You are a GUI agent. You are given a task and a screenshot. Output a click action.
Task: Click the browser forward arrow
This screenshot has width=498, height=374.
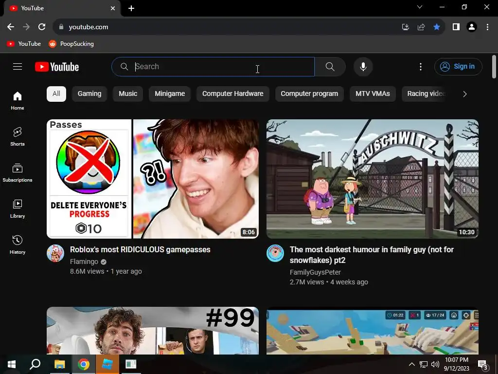pyautogui.click(x=26, y=27)
